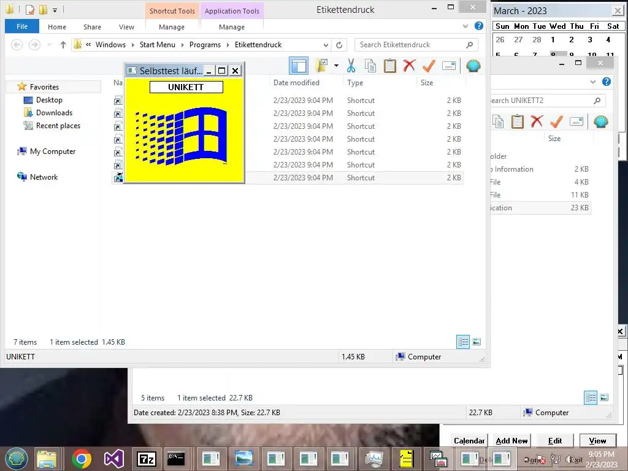Open Command Prompt from the taskbar
The height and width of the screenshot is (471, 628).
(x=176, y=459)
